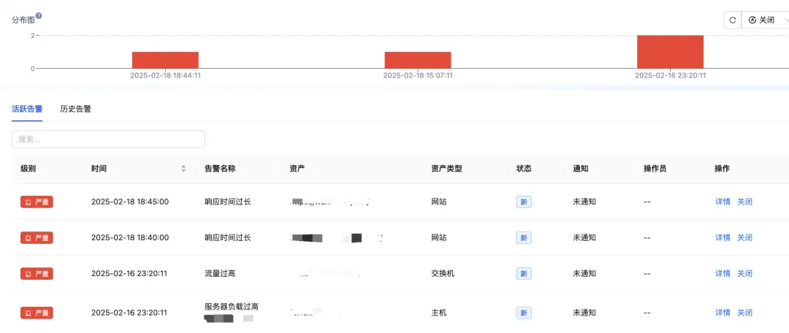The width and height of the screenshot is (789, 333).
Task: Click the refresh icon button
Action: tap(733, 20)
